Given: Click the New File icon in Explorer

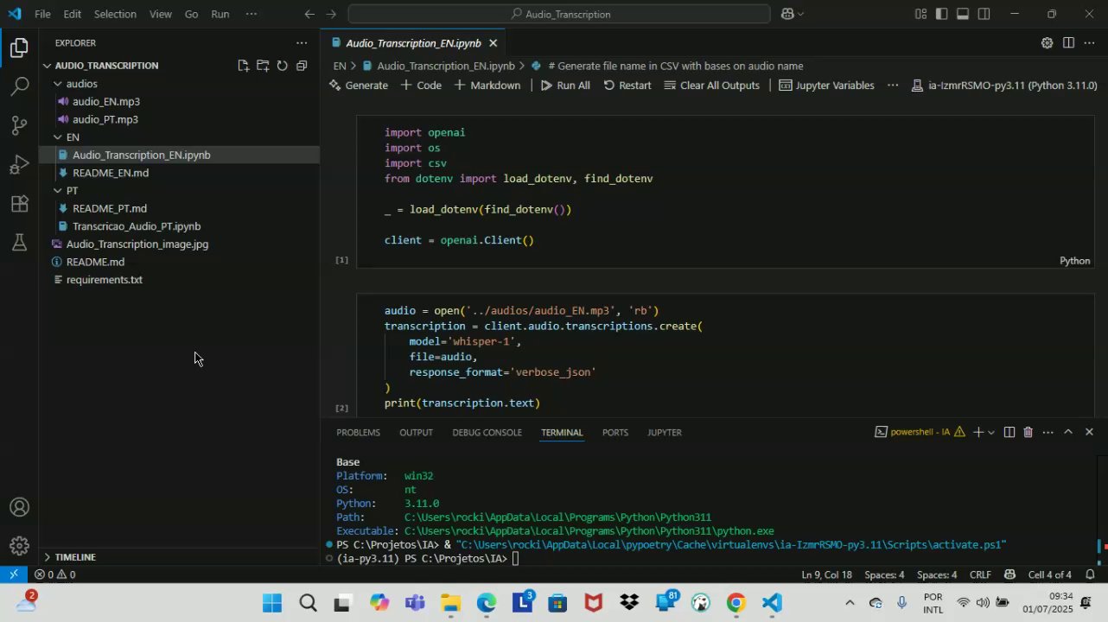Looking at the screenshot, I should point(243,66).
